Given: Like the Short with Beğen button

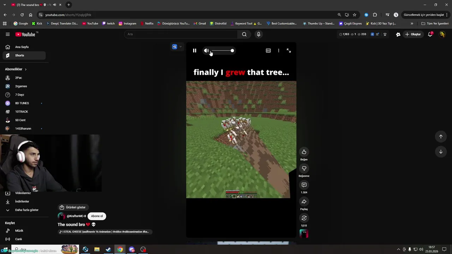Looking at the screenshot, I should tap(304, 152).
